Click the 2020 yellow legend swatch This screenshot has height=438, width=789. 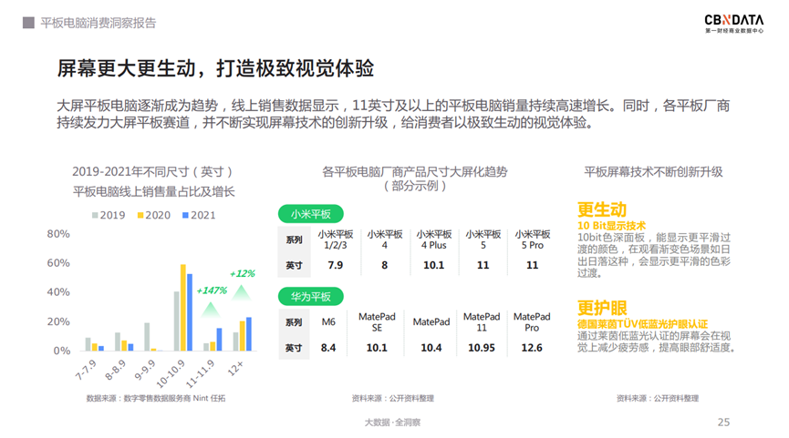tap(140, 216)
